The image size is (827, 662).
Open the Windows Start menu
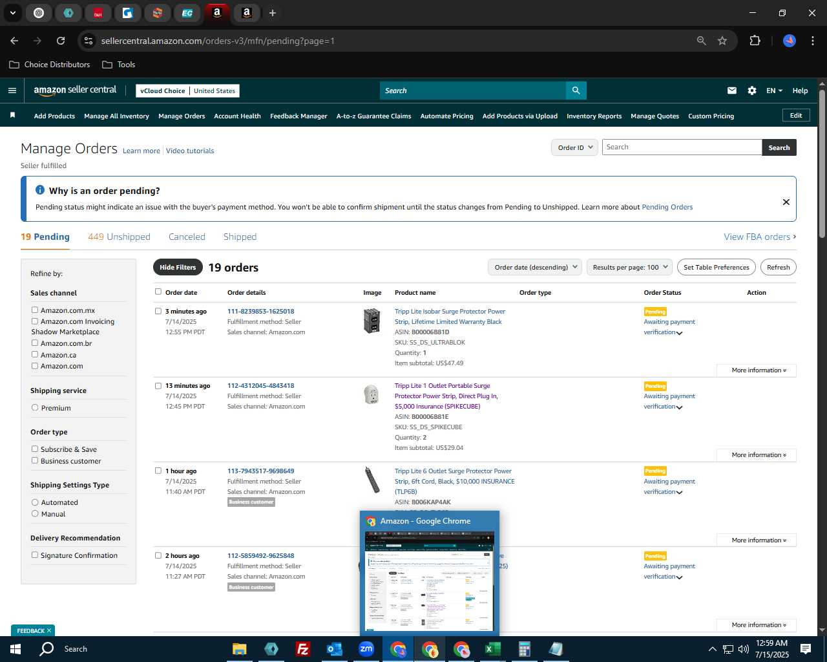click(16, 649)
